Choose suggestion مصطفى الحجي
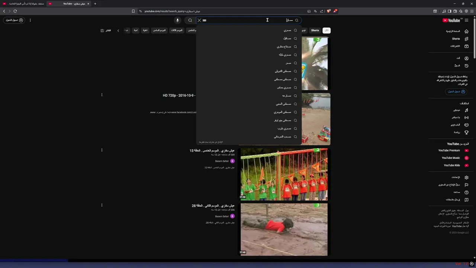 coord(249,104)
